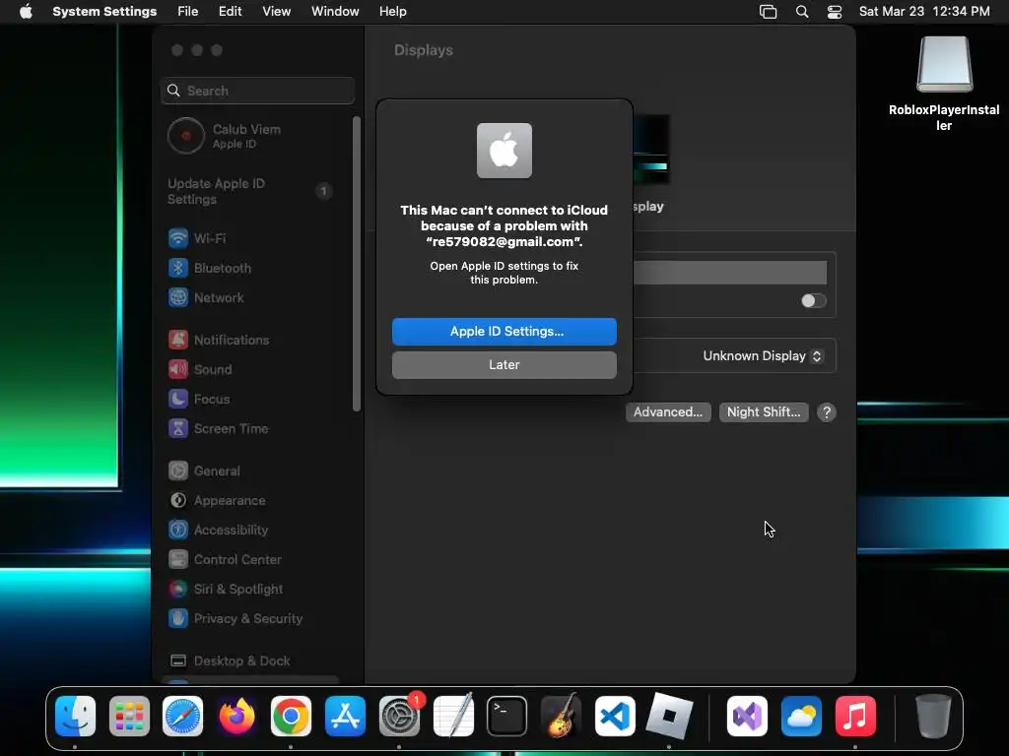Viewport: 1009px width, 756px height.
Task: Launch GarageBand from the Dock
Action: [561, 717]
